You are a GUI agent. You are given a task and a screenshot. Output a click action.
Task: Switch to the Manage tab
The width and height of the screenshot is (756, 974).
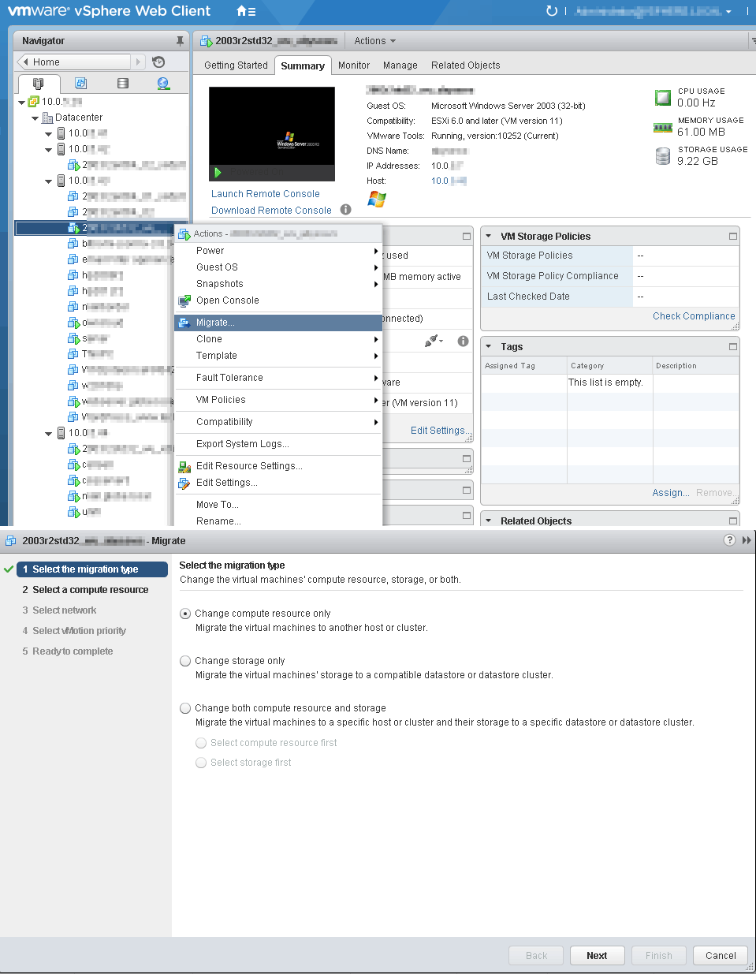click(400, 65)
